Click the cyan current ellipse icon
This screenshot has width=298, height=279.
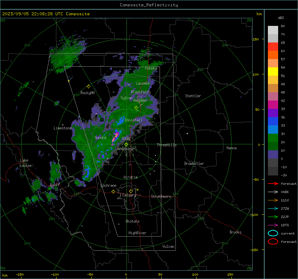coord(273,233)
